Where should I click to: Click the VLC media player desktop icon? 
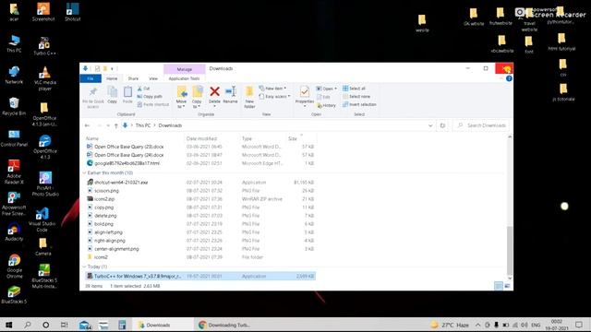point(45,78)
